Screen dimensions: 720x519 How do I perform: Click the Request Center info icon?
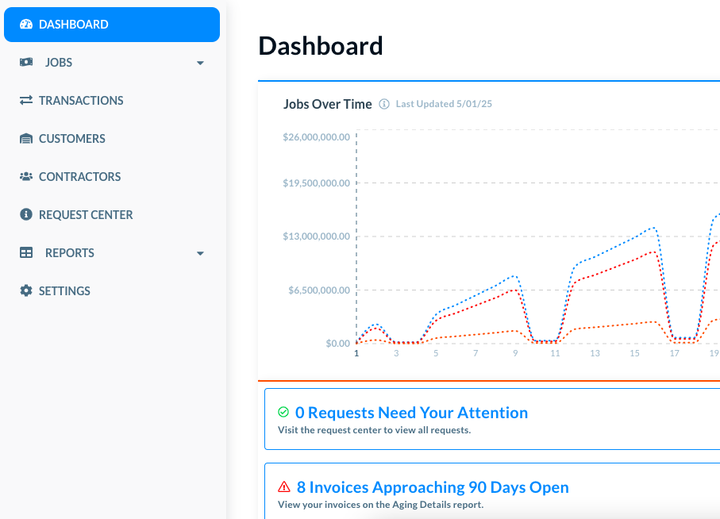pyautogui.click(x=26, y=215)
